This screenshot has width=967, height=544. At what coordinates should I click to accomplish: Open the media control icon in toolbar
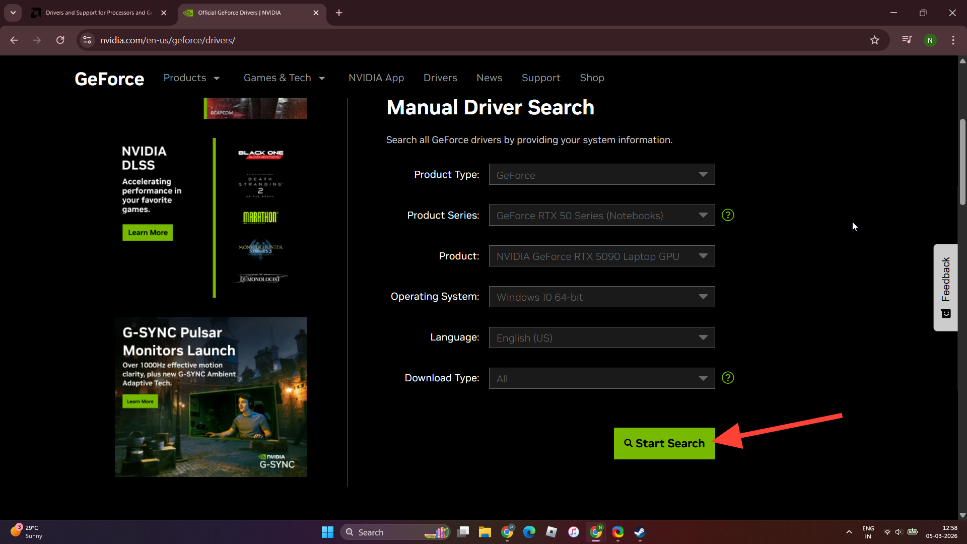click(x=907, y=40)
